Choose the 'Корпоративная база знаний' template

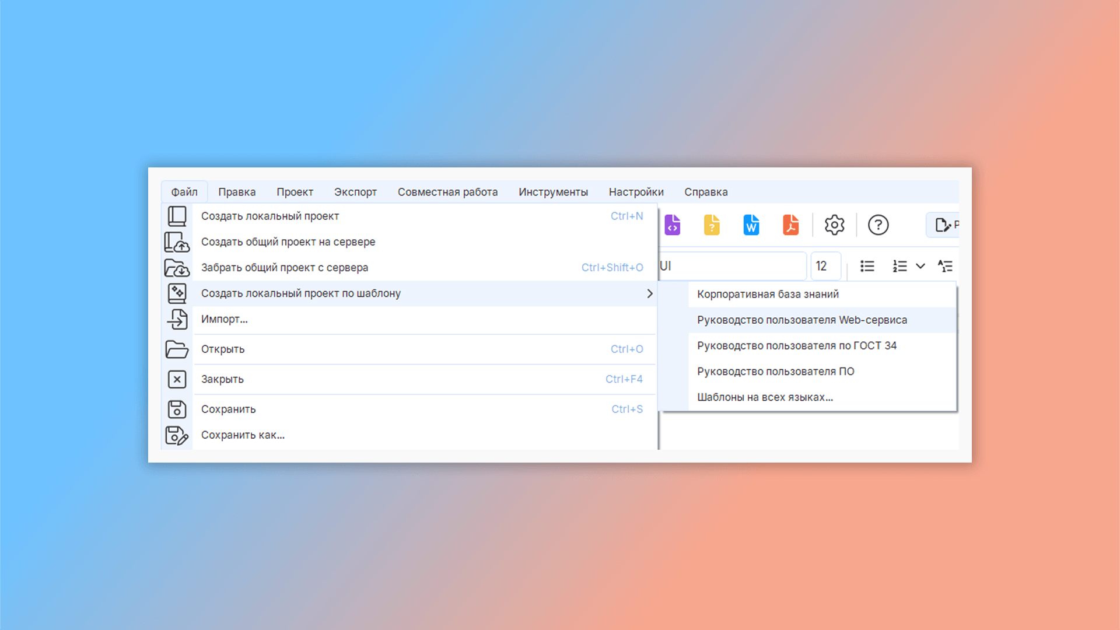768,294
